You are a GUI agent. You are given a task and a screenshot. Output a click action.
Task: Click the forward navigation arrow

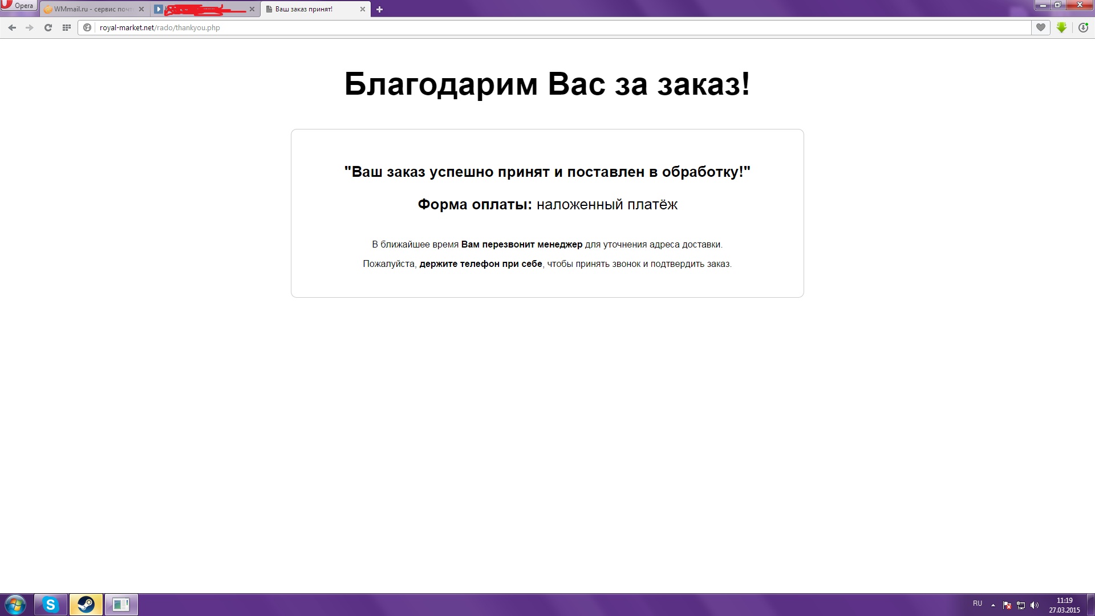[30, 27]
